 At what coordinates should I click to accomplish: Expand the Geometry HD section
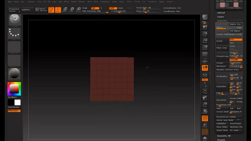(x=224, y=136)
